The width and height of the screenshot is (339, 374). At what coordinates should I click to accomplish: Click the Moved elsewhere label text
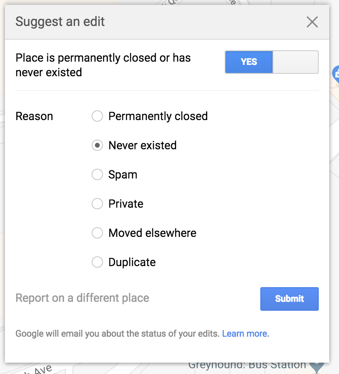pos(152,233)
